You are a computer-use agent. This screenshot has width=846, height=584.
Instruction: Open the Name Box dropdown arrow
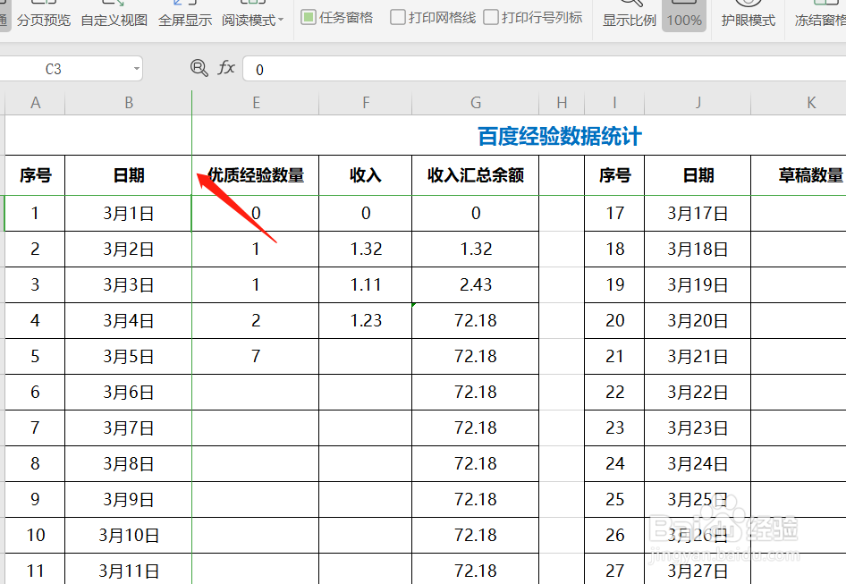click(138, 68)
